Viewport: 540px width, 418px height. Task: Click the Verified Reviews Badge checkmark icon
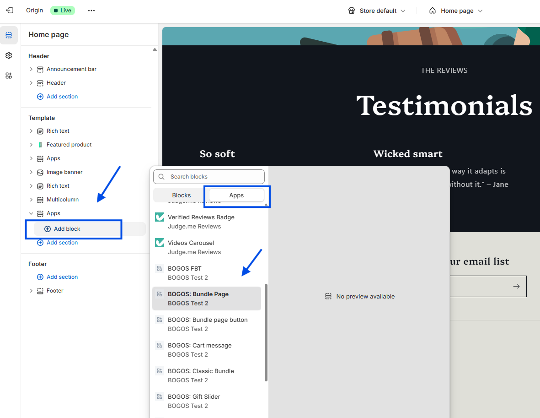(x=160, y=217)
